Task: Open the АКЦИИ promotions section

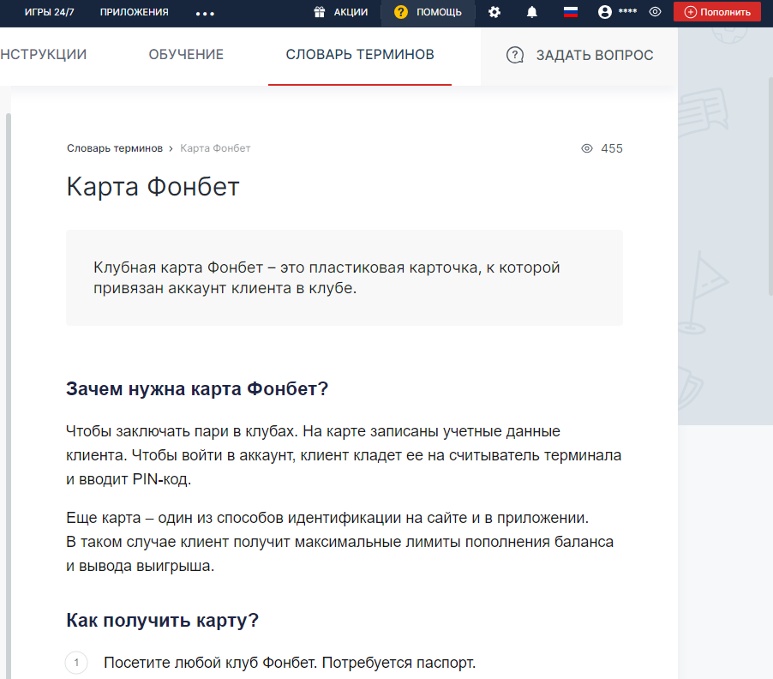Action: (x=351, y=12)
